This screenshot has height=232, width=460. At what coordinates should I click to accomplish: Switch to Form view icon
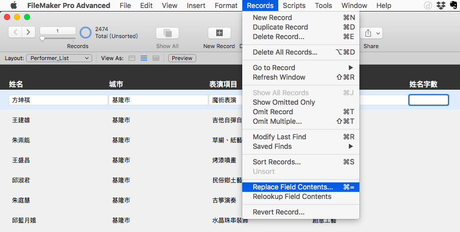tap(132, 58)
